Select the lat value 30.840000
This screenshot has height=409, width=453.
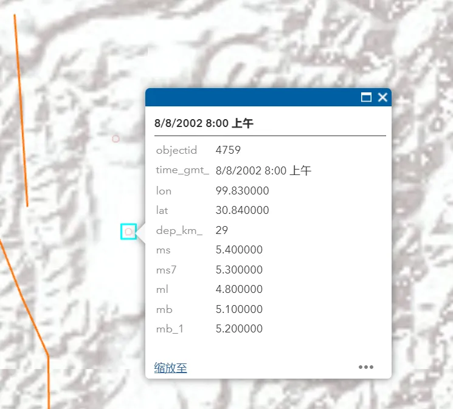click(242, 210)
